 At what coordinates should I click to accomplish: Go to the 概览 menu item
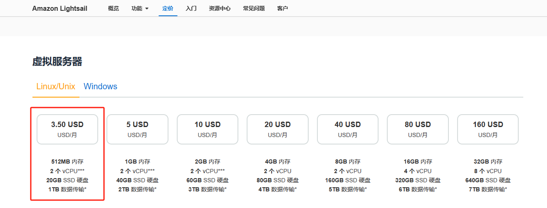pyautogui.click(x=113, y=8)
